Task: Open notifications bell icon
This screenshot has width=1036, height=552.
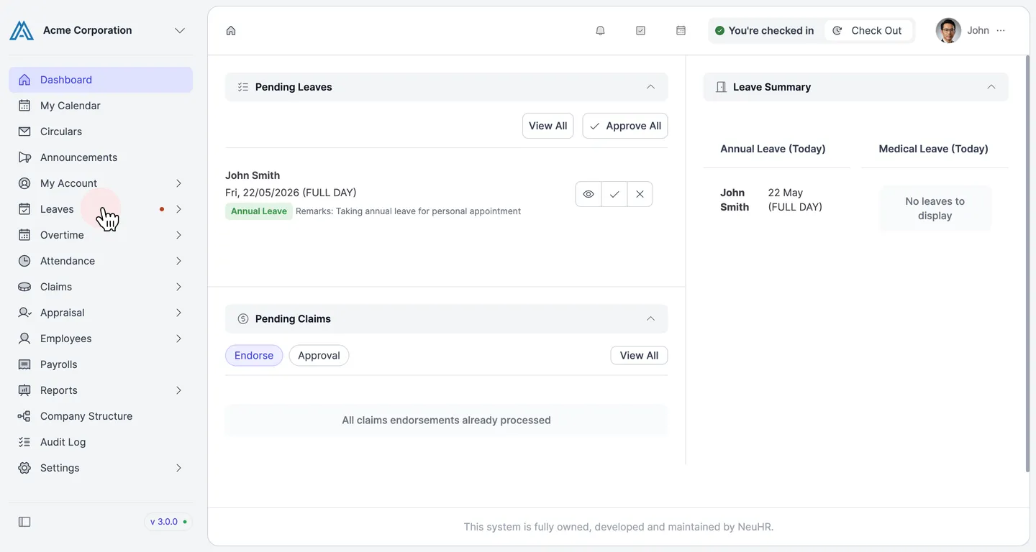Action: click(x=600, y=30)
